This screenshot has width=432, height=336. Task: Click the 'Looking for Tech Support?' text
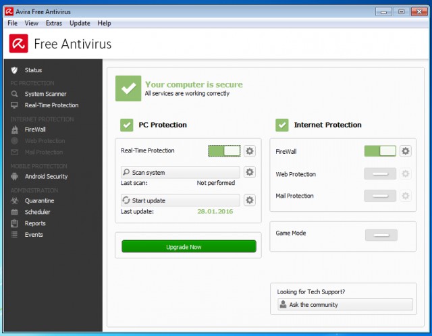311,292
